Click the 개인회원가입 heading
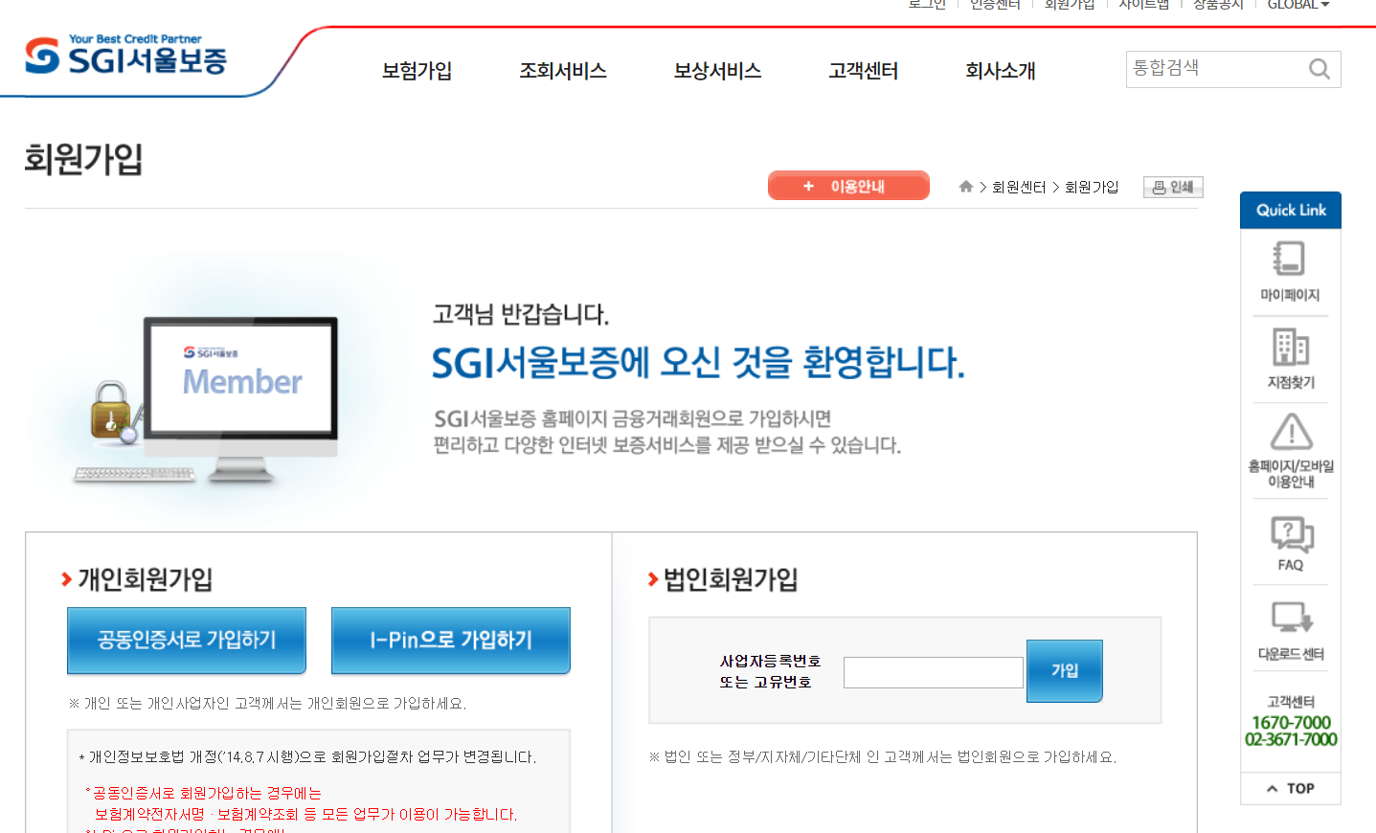Viewport: 1376px width, 833px height. (145, 579)
